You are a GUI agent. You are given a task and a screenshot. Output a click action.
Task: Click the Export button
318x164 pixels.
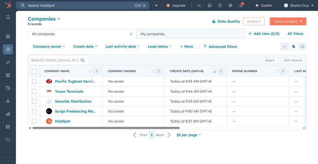click(270, 60)
